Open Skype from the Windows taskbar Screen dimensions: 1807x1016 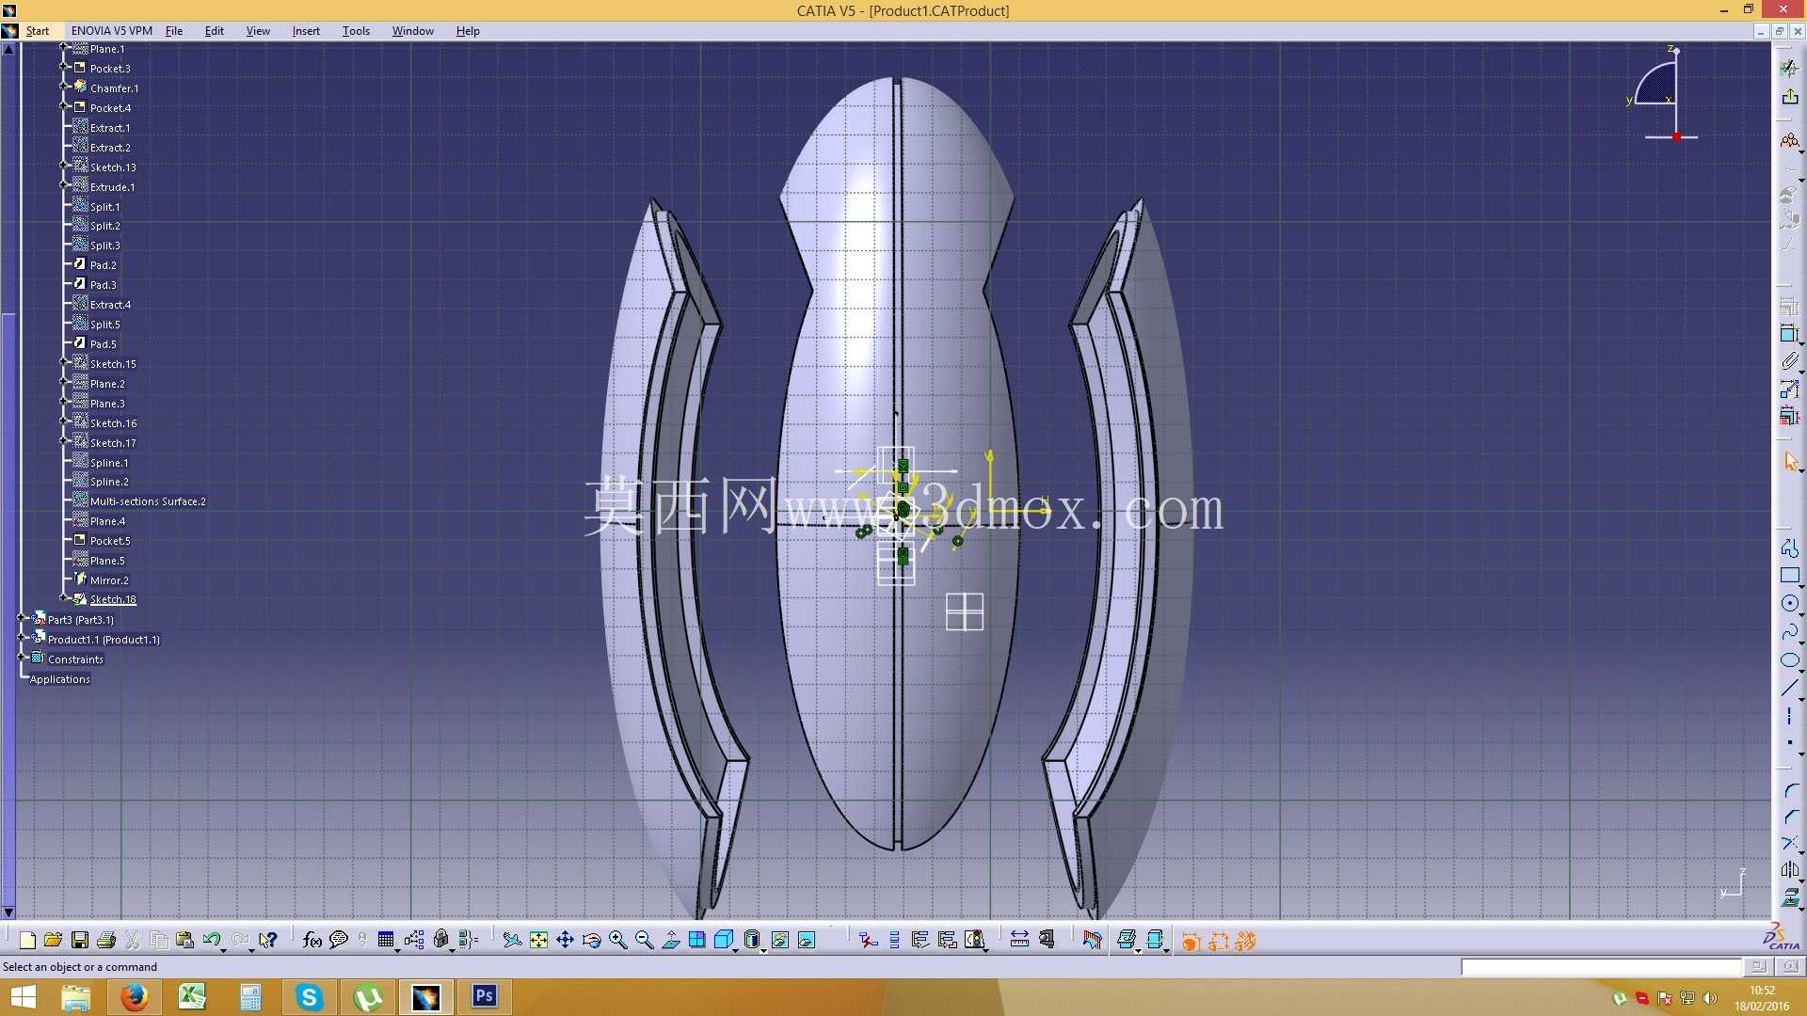[x=309, y=997]
